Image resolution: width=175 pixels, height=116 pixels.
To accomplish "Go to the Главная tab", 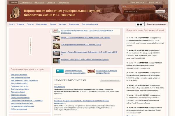I will coord(13,2).
